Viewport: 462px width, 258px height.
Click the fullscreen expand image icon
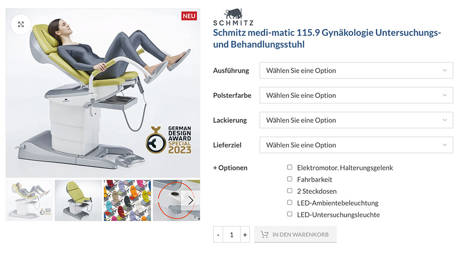(x=21, y=25)
